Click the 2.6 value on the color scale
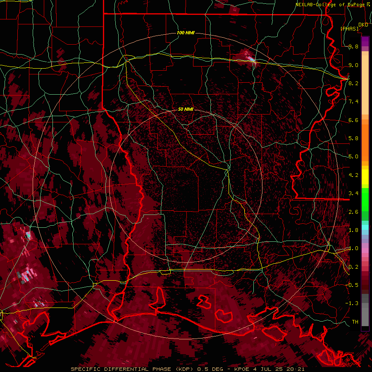The height and width of the screenshot is (372, 372). coord(353,212)
